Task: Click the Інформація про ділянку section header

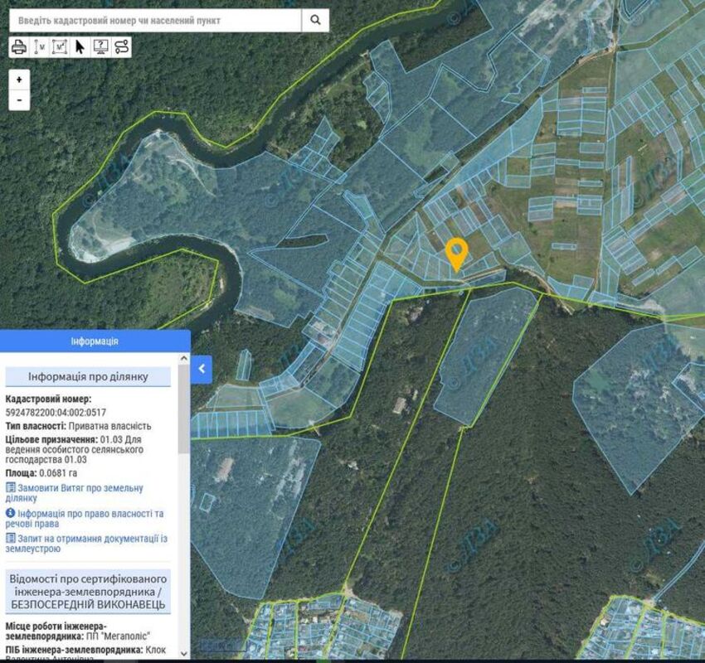Action: pos(88,377)
